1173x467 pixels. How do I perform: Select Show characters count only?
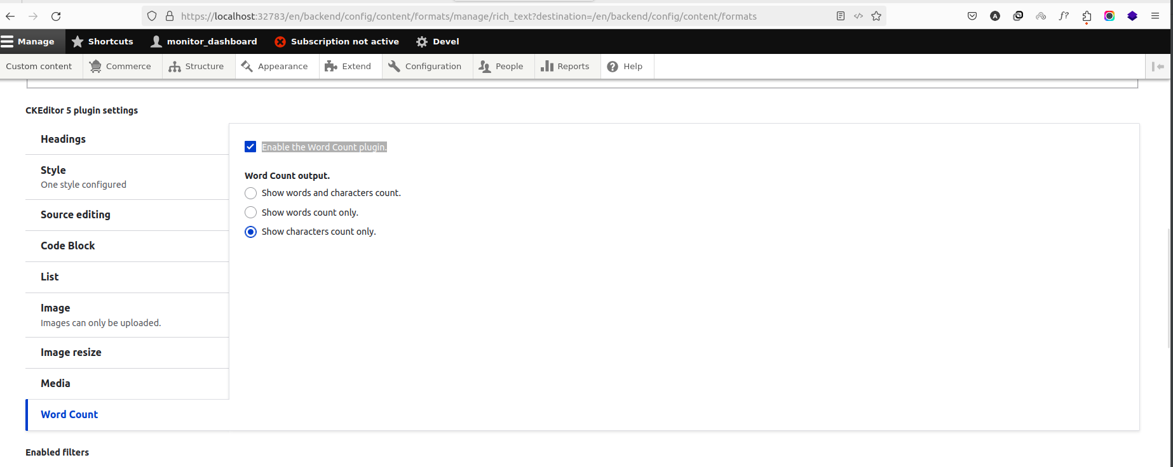click(x=251, y=232)
